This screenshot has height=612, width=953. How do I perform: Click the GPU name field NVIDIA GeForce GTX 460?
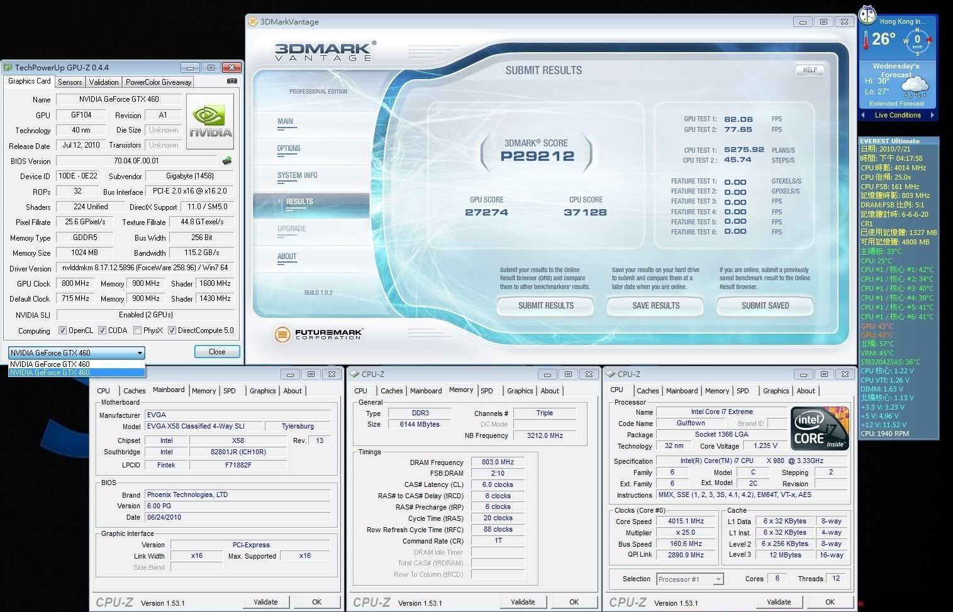pos(119,99)
